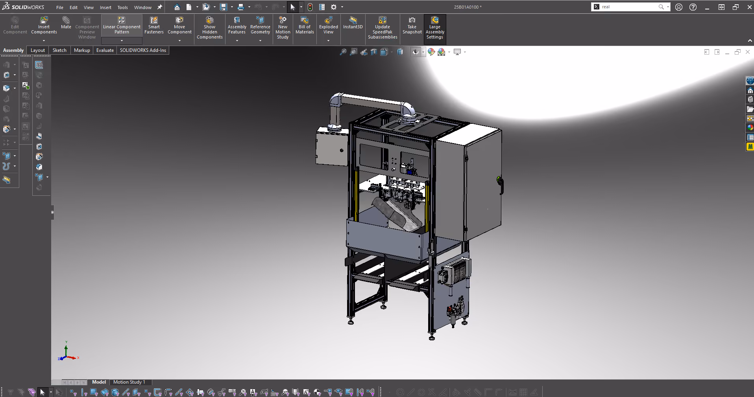The height and width of the screenshot is (397, 754).
Task: Open Reference Geometry tool
Action: 260,25
